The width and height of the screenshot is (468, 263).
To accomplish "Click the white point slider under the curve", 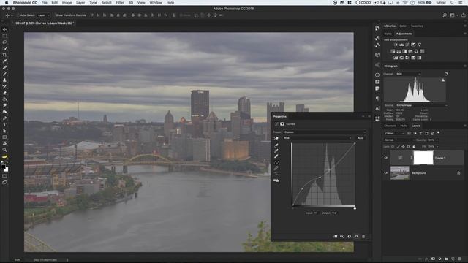I will pyautogui.click(x=355, y=208).
